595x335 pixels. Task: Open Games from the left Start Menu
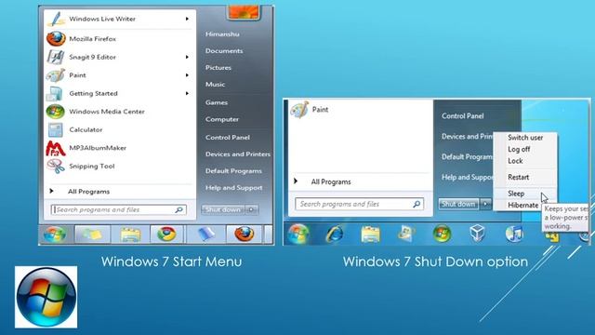click(217, 102)
